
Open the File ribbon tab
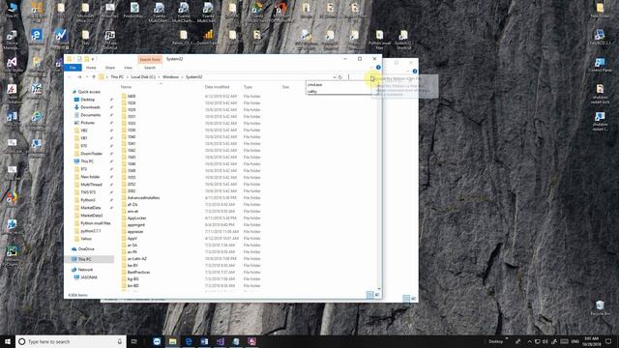[73, 68]
